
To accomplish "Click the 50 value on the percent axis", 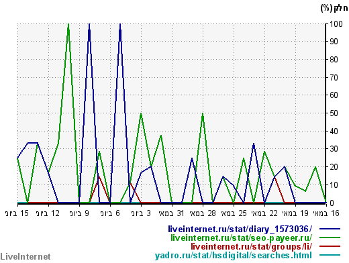I will click(334, 113).
